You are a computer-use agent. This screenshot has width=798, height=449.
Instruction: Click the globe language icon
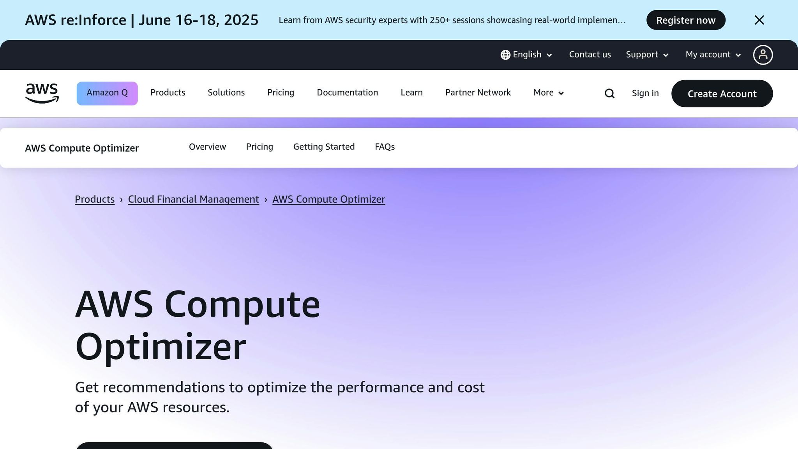coord(505,55)
